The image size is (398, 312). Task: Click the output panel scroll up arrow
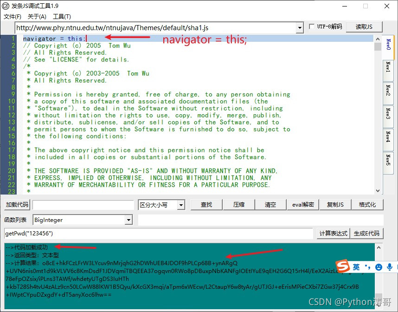coord(379,247)
